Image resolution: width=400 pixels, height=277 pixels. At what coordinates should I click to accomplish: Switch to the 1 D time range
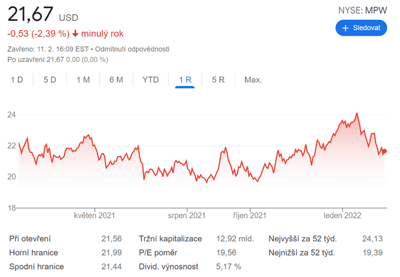[17, 80]
